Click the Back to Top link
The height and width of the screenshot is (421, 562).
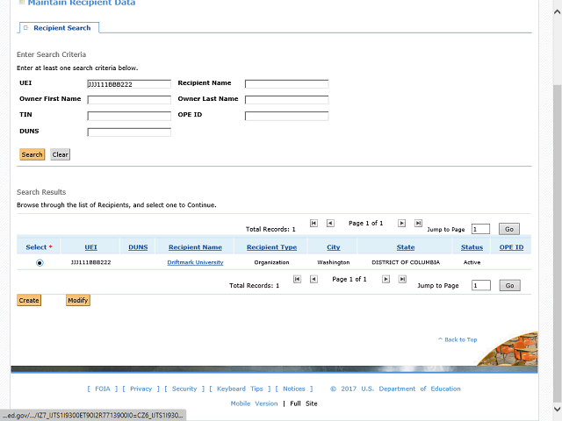point(458,339)
